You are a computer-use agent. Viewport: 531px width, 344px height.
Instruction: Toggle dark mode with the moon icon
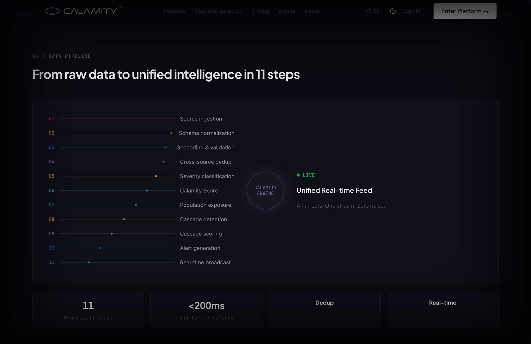[x=393, y=11]
